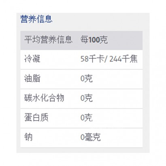Click the 油脂 row label
Image resolution: width=166 pixels, height=166 pixels.
click(x=32, y=79)
